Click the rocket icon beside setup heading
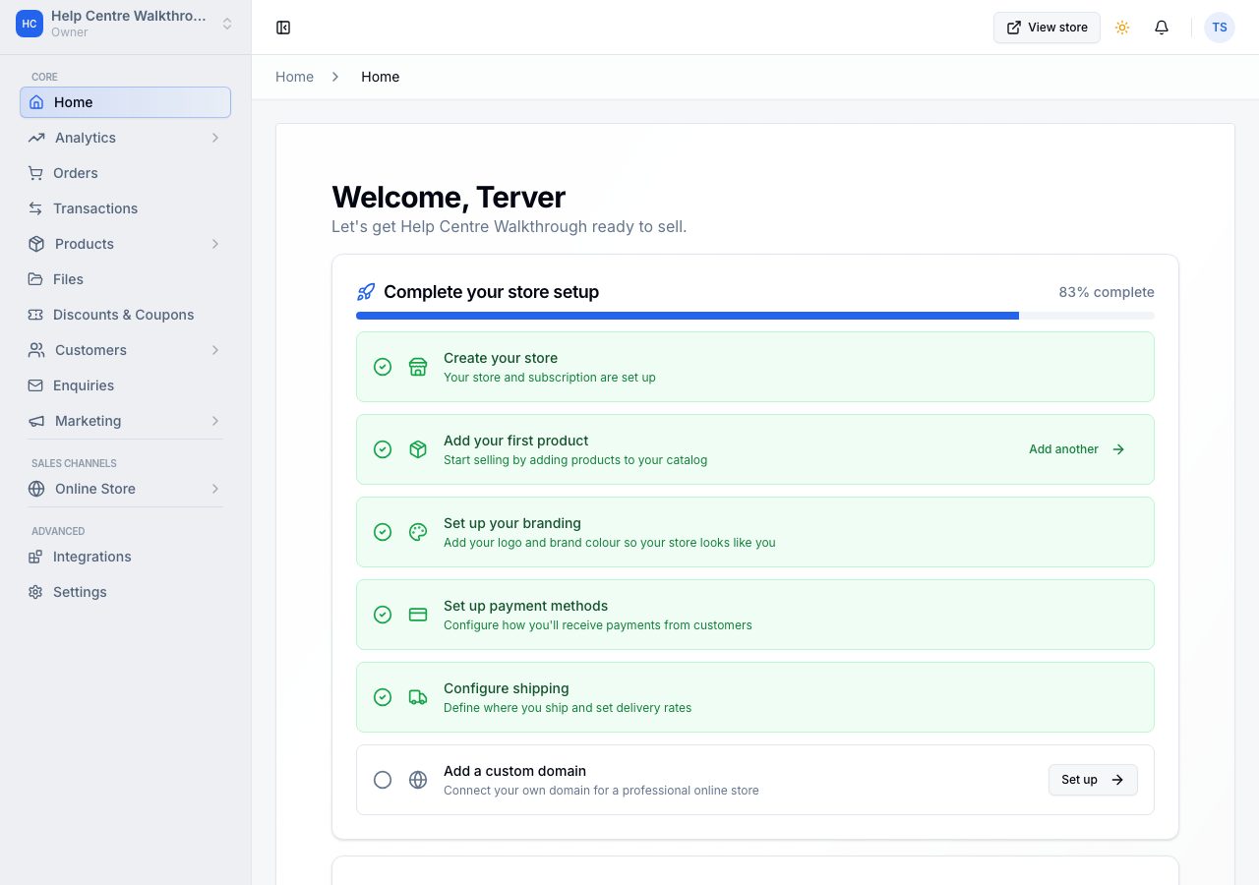This screenshot has width=1259, height=885. (366, 292)
